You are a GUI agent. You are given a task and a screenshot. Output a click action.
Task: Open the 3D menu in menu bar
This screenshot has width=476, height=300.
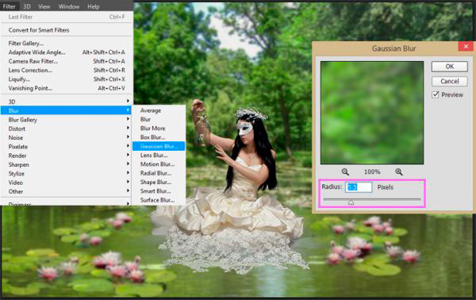click(x=27, y=6)
